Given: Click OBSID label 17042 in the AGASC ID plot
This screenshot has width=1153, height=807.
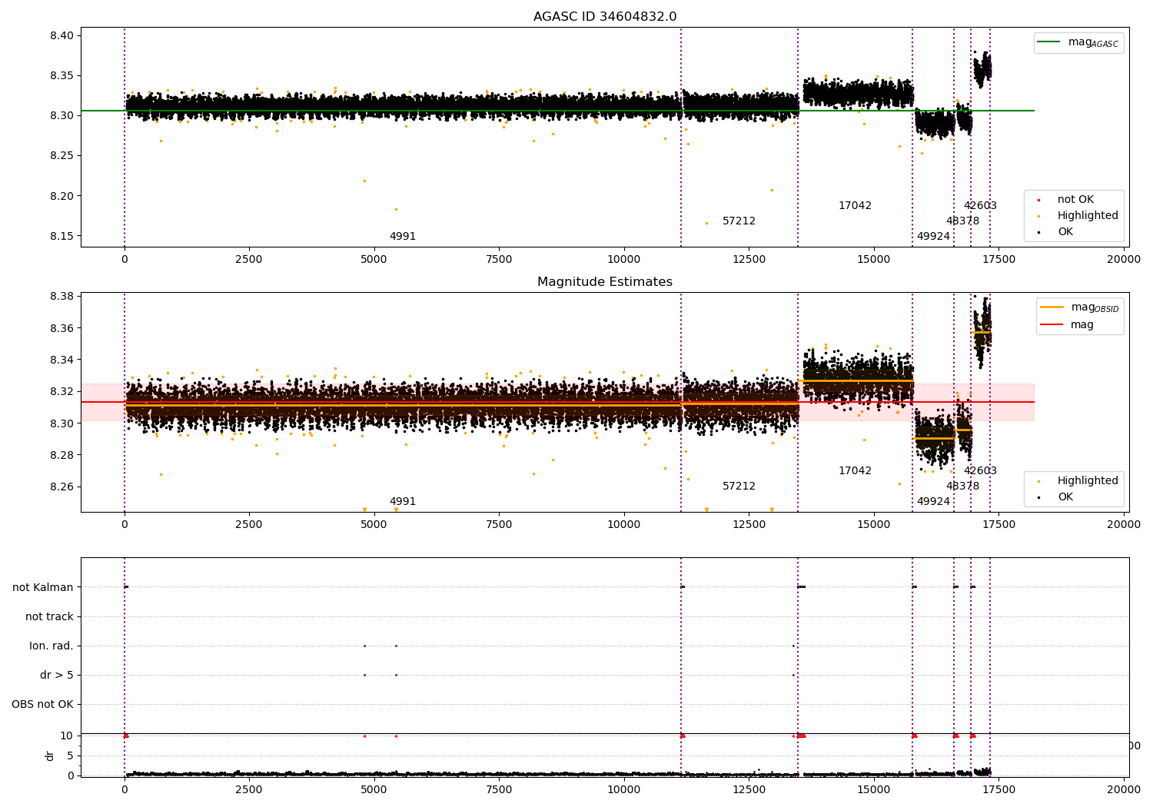Looking at the screenshot, I should coord(855,206).
